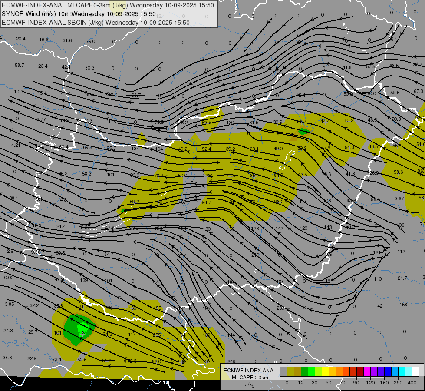425x391 pixels.
Task: Click the map value 63.1
Action: pos(254,149)
